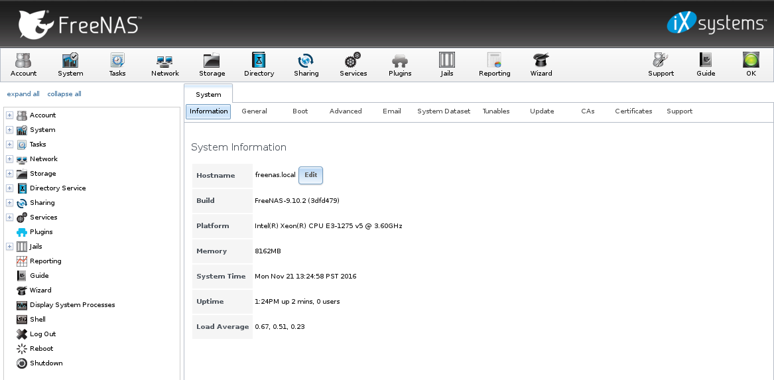Click the expand all link
Screen dimensions: 774x380
click(x=23, y=94)
